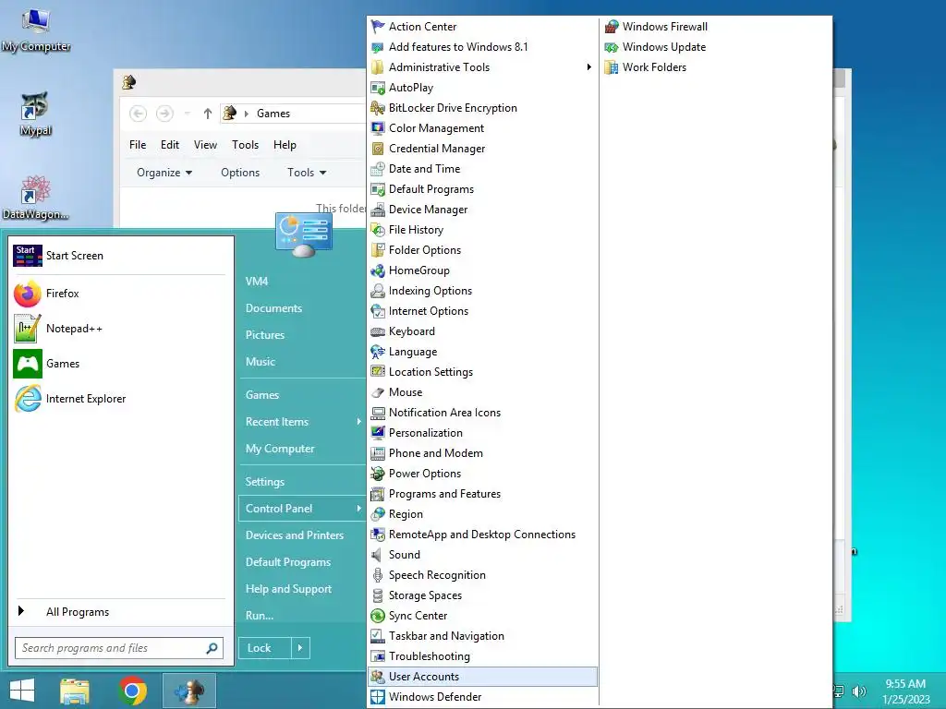Open Work Folders icon
The height and width of the screenshot is (709, 946).
coord(612,66)
